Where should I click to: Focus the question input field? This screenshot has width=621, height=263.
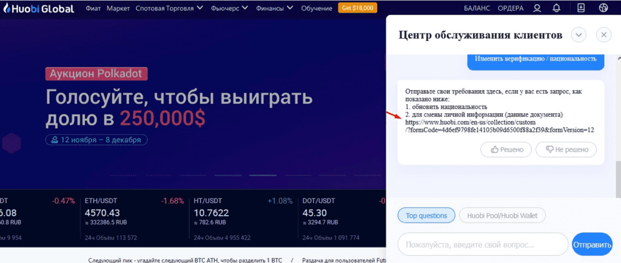pyautogui.click(x=483, y=245)
